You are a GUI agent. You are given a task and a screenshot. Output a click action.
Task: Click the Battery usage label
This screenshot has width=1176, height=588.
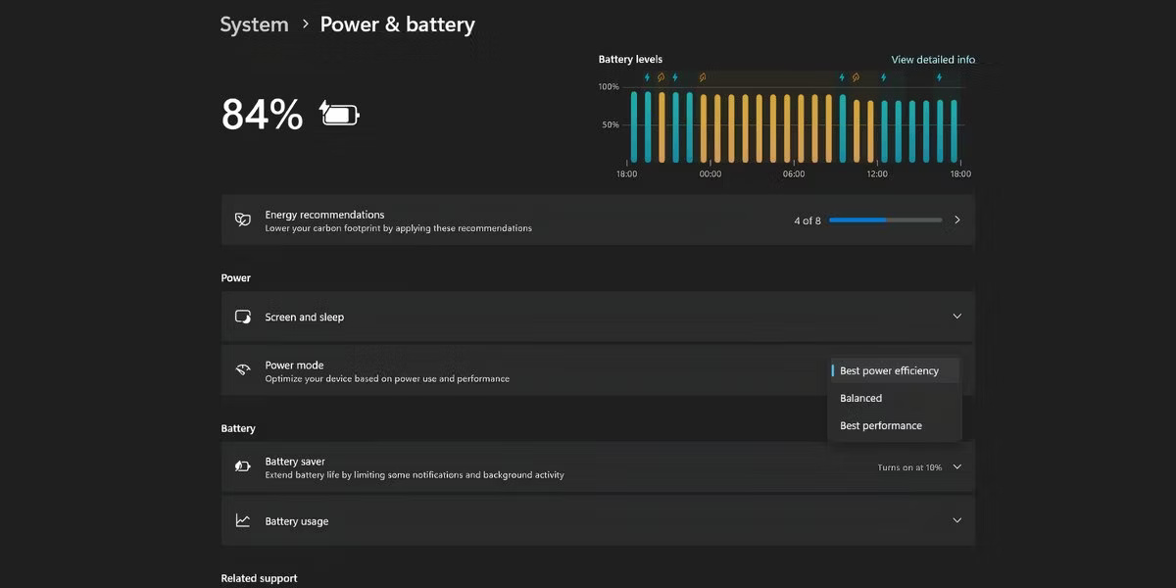297,521
